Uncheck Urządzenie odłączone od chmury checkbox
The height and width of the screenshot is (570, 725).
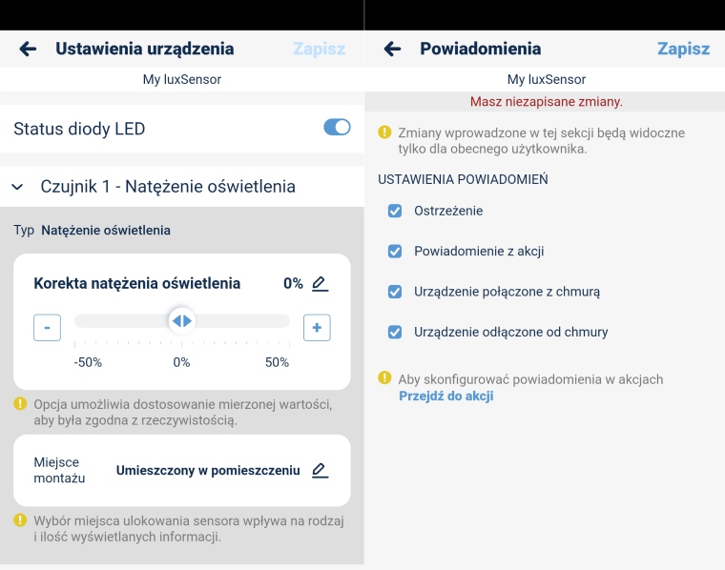coord(395,332)
